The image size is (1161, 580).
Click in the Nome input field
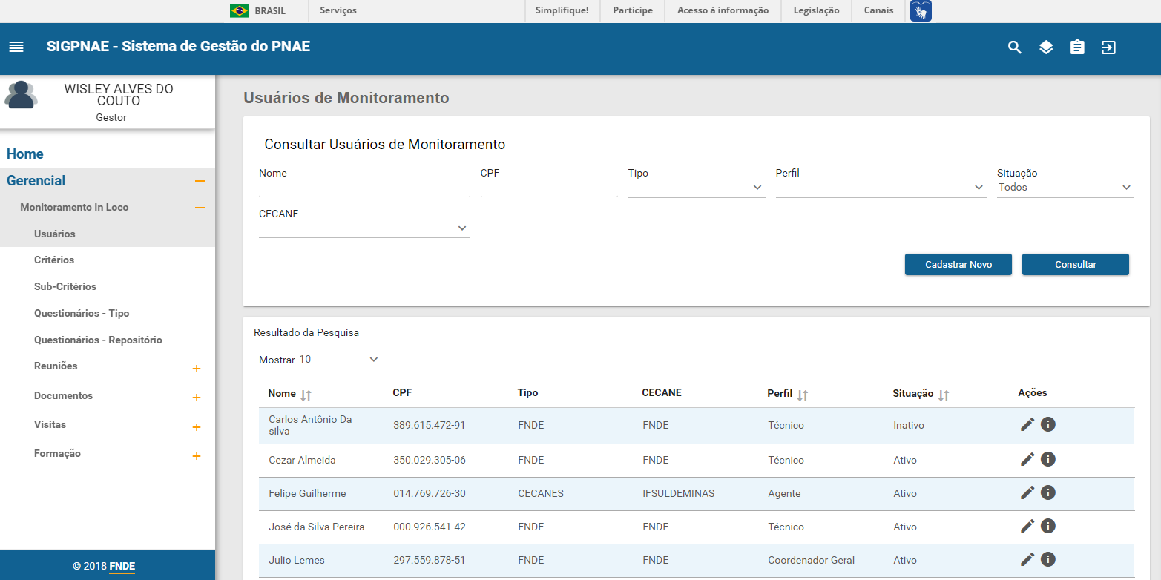[364, 188]
